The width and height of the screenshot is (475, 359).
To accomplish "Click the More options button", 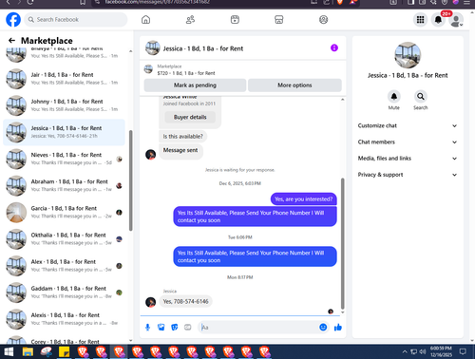I will pyautogui.click(x=294, y=85).
